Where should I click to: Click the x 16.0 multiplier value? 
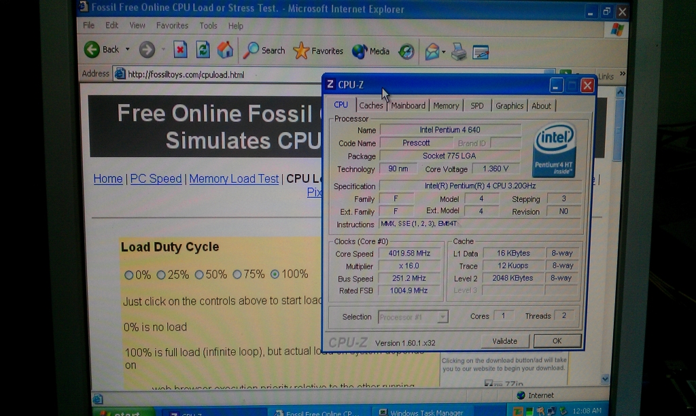tap(409, 266)
